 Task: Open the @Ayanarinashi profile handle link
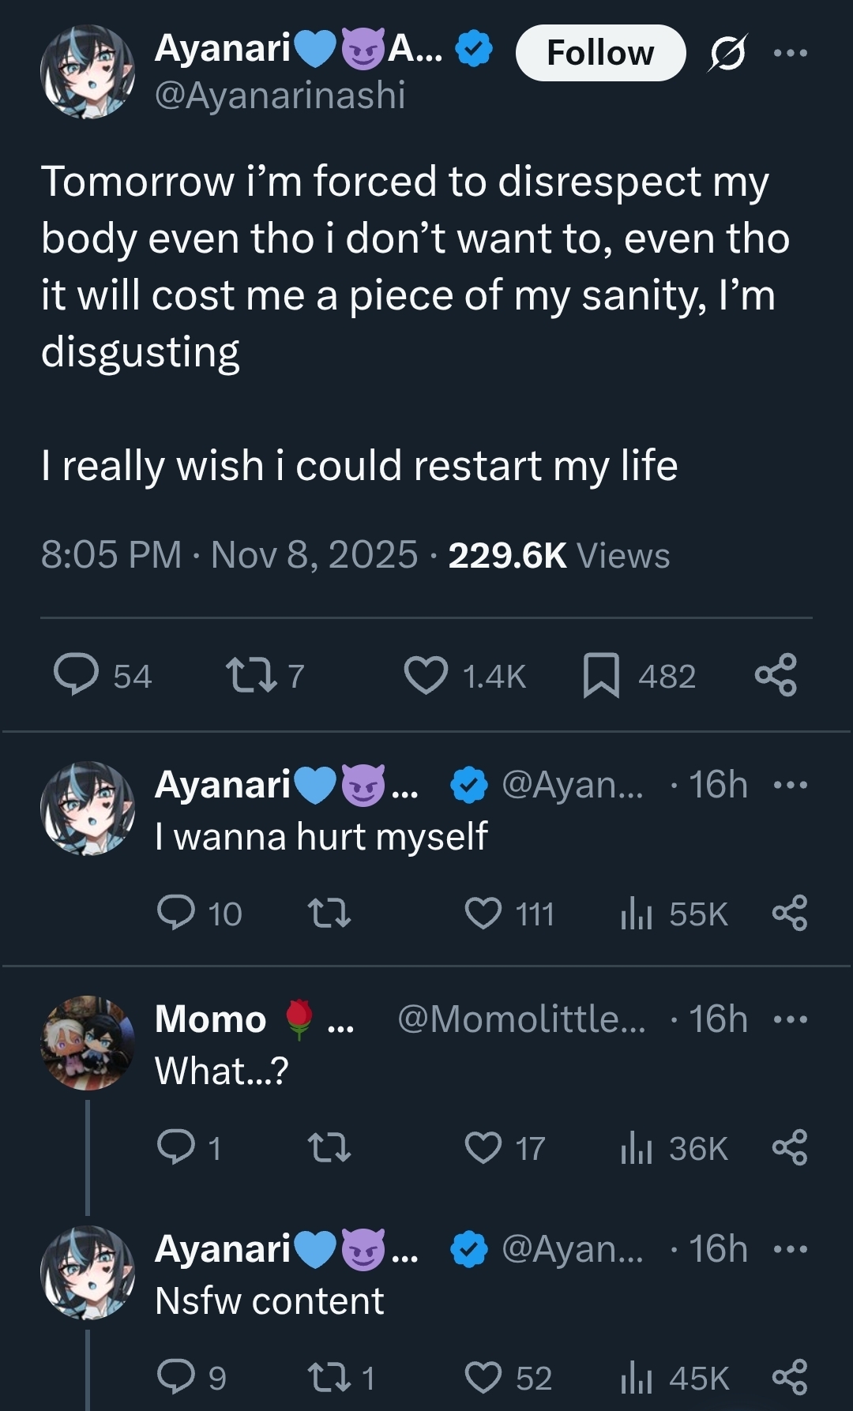pos(280,96)
